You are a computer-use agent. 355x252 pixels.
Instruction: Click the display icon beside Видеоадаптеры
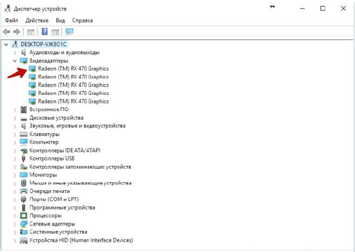pos(23,61)
